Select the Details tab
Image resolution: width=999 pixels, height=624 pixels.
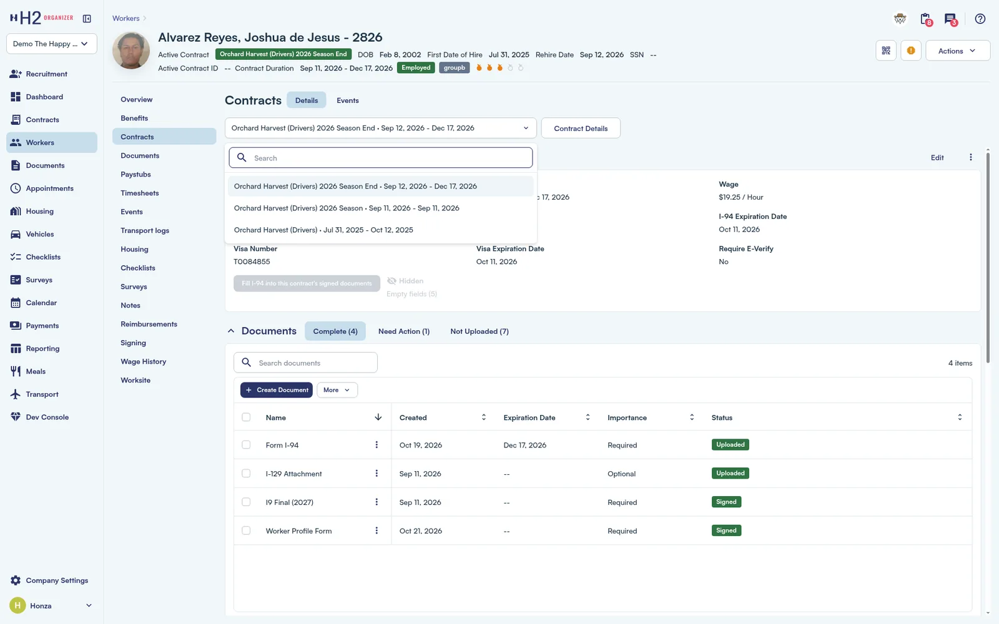pyautogui.click(x=307, y=100)
